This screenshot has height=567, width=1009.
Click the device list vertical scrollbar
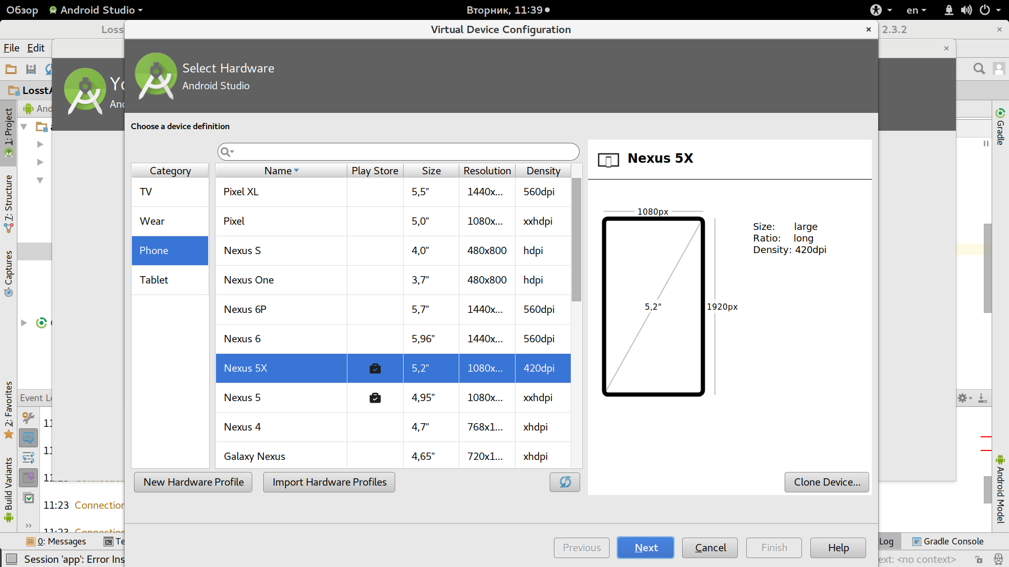576,239
